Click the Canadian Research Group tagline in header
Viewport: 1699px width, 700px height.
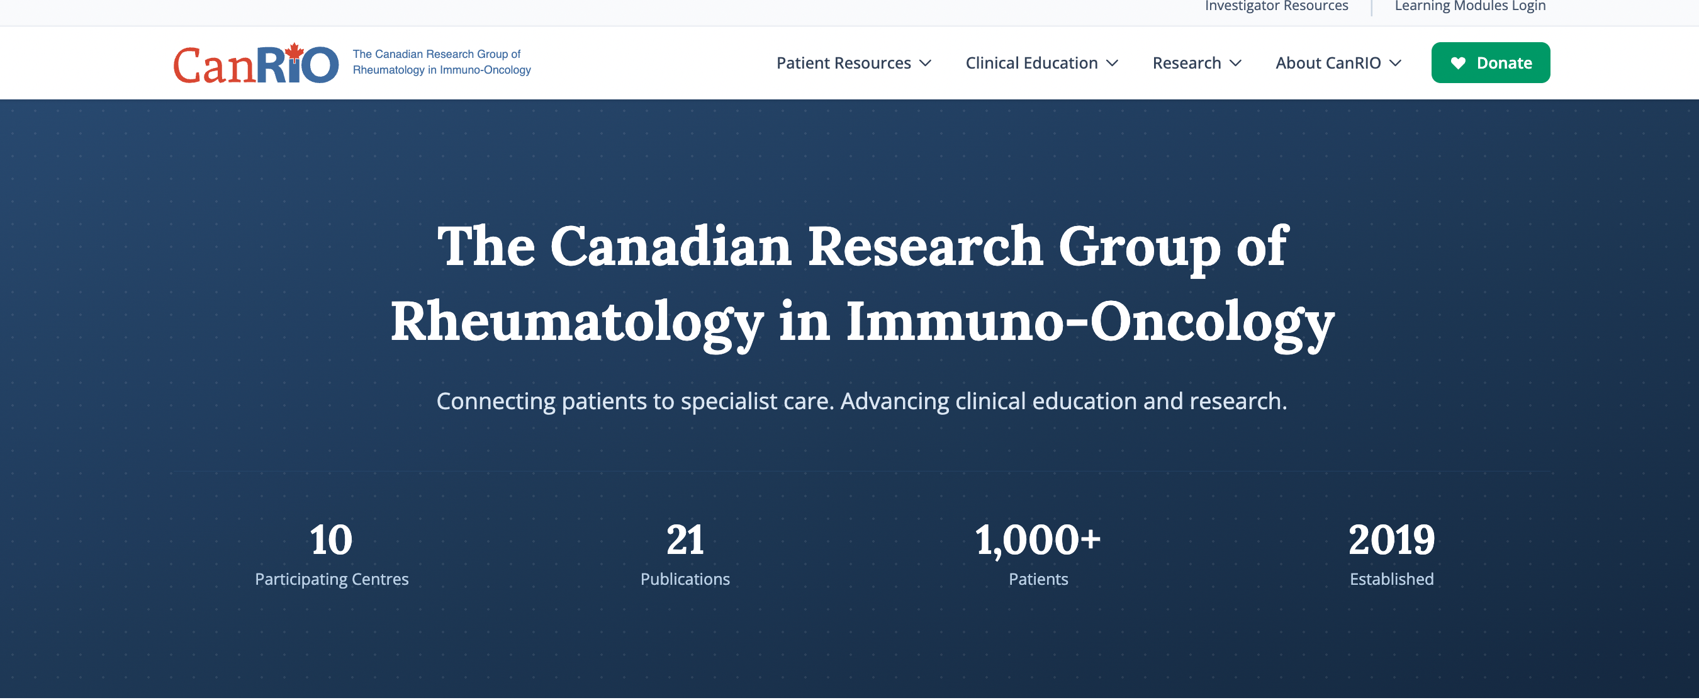click(441, 62)
